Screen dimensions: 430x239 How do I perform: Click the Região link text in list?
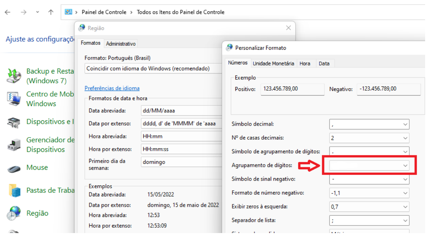pyautogui.click(x=37, y=213)
